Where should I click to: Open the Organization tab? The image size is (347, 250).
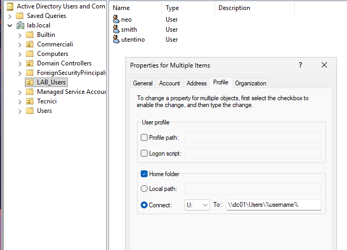point(251,83)
